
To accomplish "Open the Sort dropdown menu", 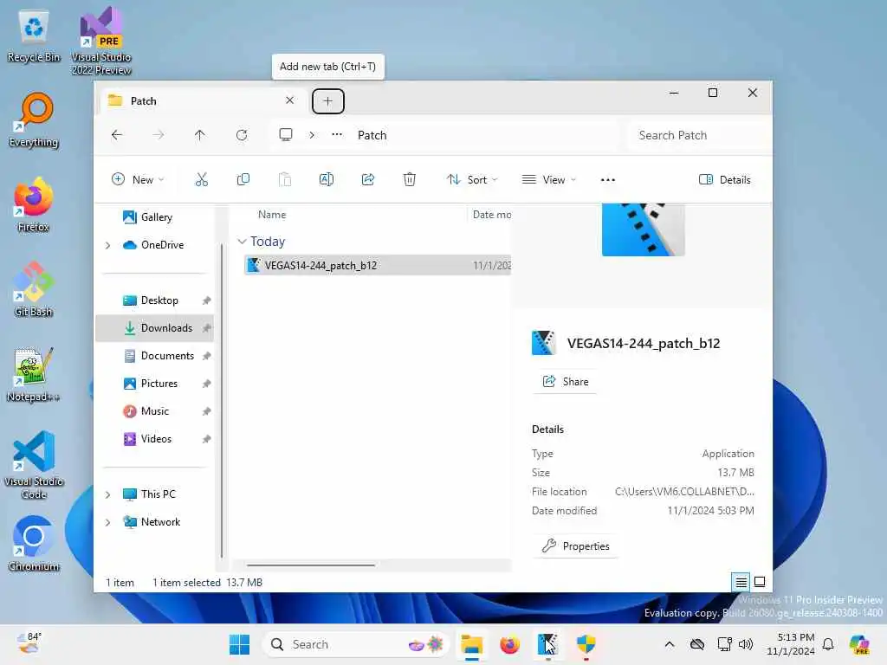I will click(472, 180).
